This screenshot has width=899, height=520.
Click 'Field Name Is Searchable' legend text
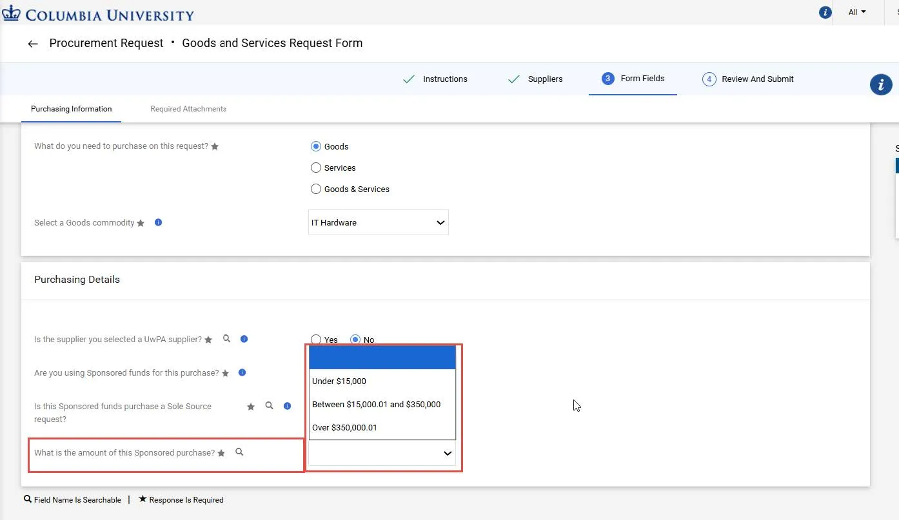click(x=77, y=500)
